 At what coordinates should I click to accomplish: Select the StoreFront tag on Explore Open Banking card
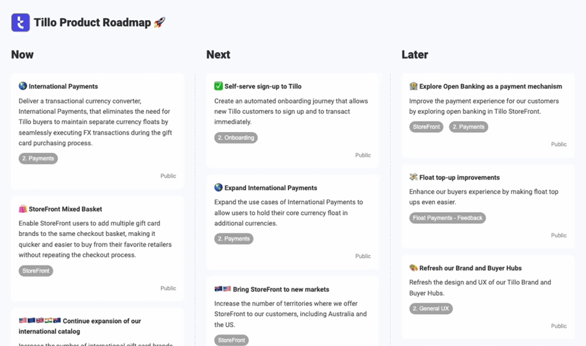click(x=426, y=127)
